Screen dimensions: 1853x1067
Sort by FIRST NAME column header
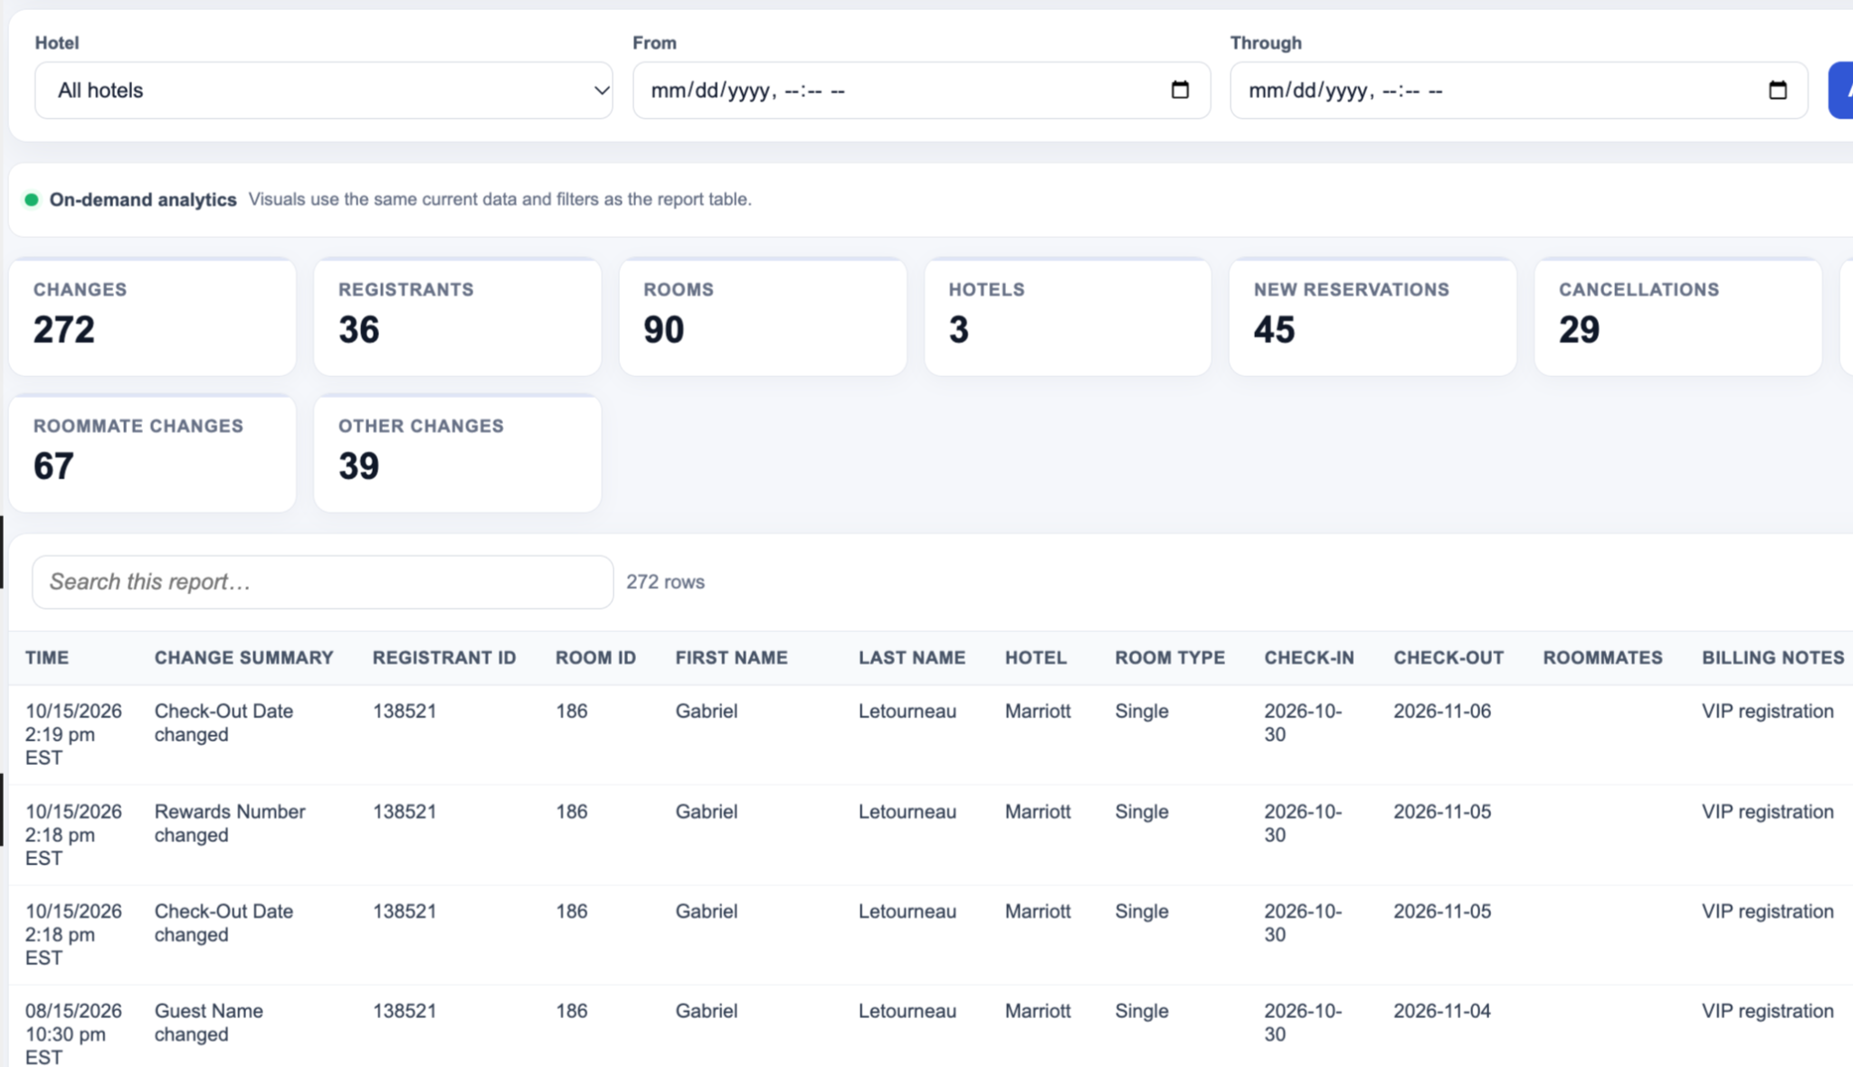[x=731, y=657]
